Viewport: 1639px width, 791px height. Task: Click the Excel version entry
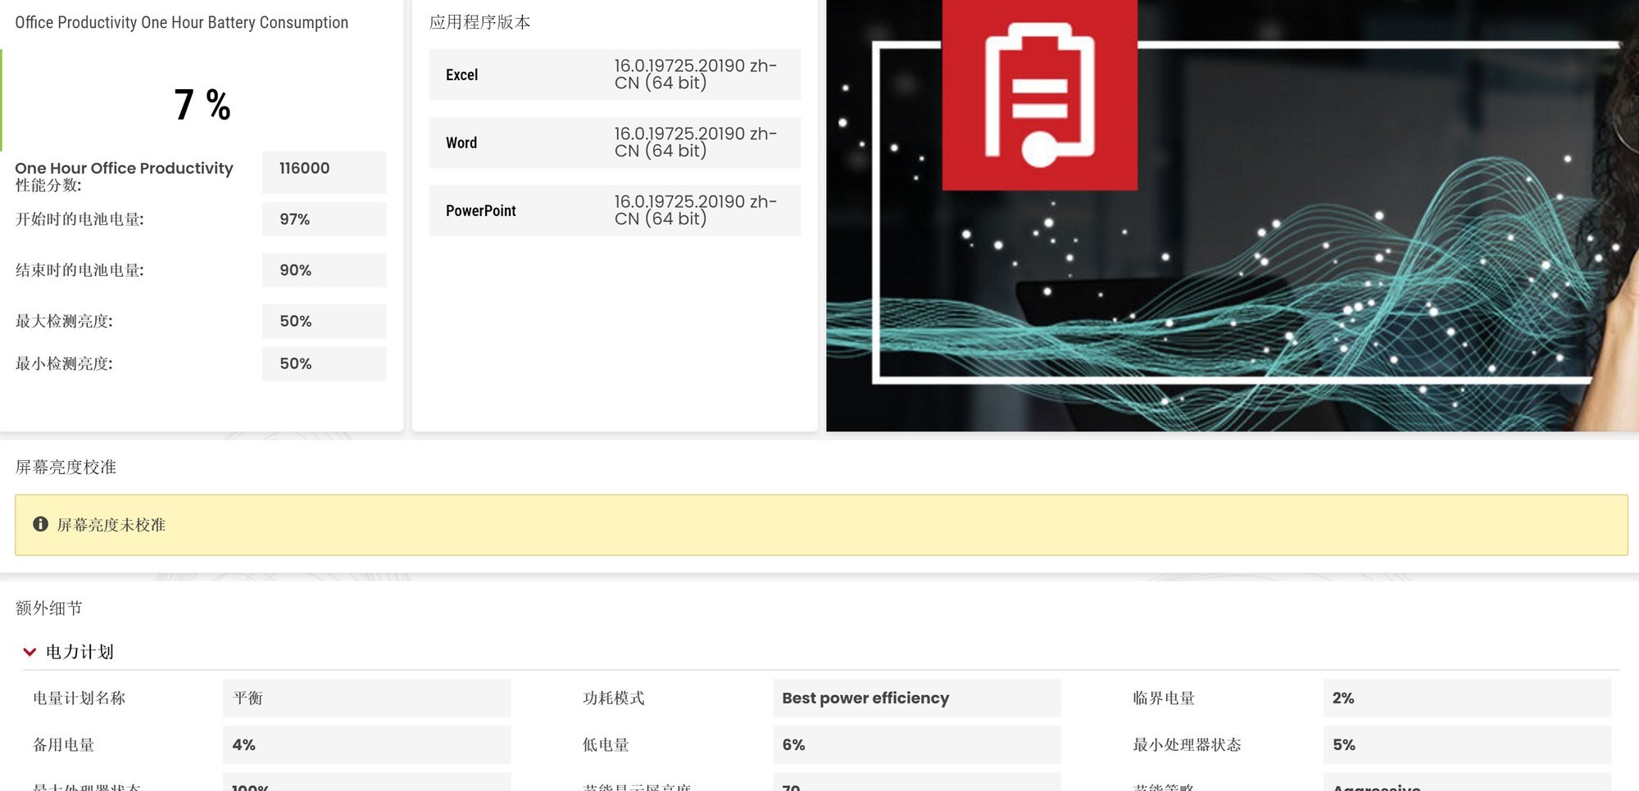[613, 75]
